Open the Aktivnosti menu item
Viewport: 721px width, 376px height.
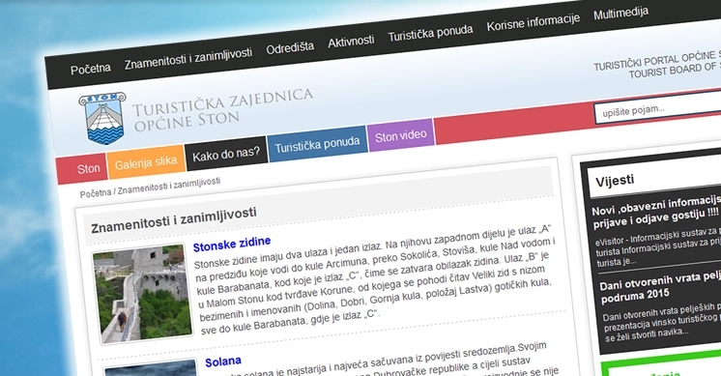(x=351, y=42)
